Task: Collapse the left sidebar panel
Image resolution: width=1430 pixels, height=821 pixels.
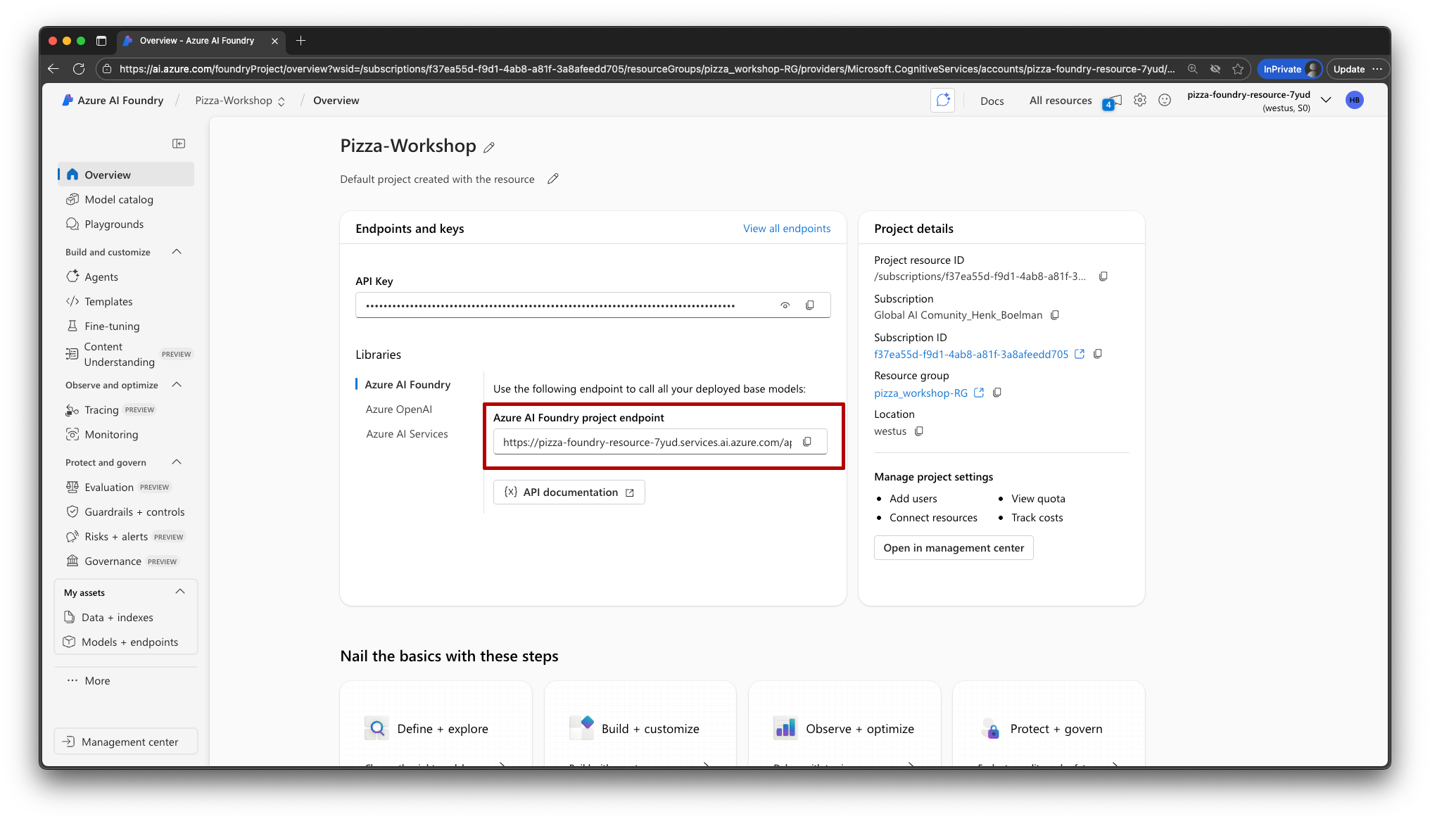Action: pyautogui.click(x=179, y=144)
